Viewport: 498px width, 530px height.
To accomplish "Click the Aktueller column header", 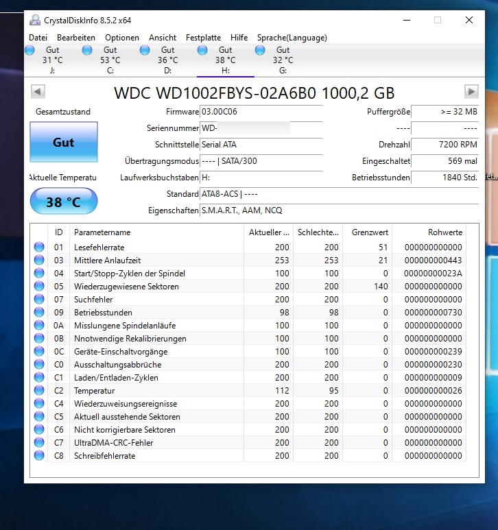I will (x=268, y=232).
